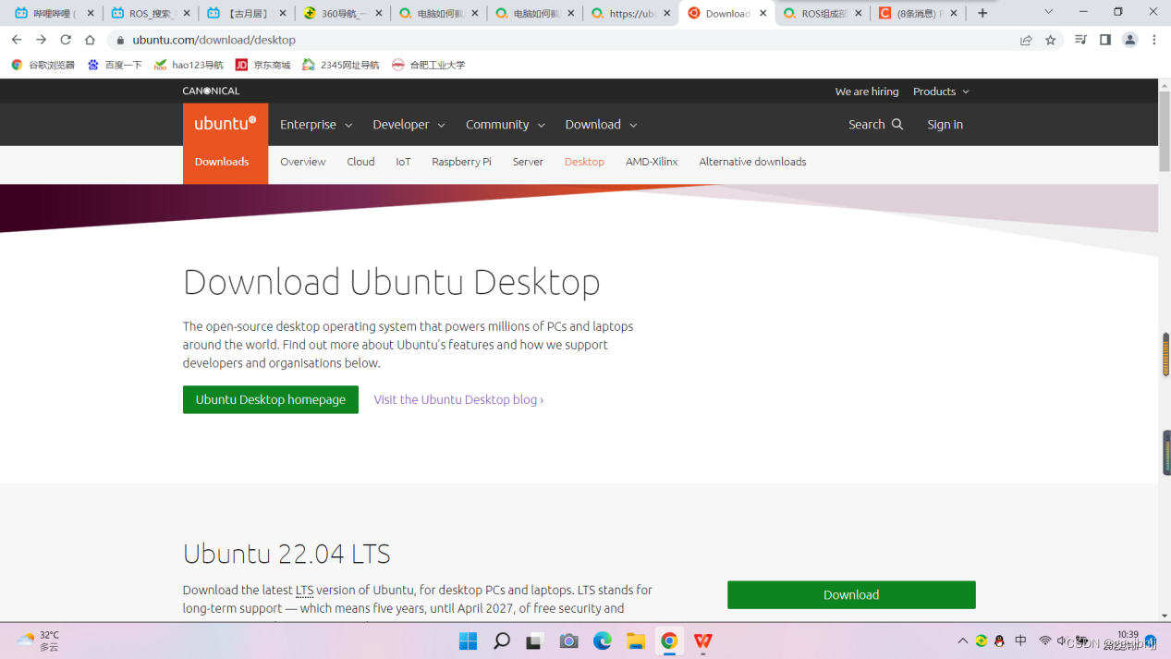Switch to the ROS_搜索 tab

click(x=150, y=14)
